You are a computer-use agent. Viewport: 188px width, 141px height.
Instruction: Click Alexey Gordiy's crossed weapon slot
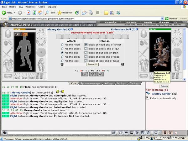pyautogui.click(x=8, y=52)
